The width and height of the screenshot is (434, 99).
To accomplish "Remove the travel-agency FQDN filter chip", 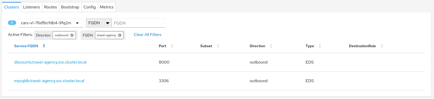I will 120,35.
